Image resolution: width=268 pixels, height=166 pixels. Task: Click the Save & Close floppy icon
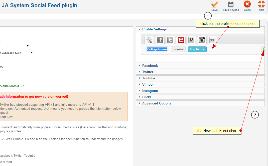[231, 5]
